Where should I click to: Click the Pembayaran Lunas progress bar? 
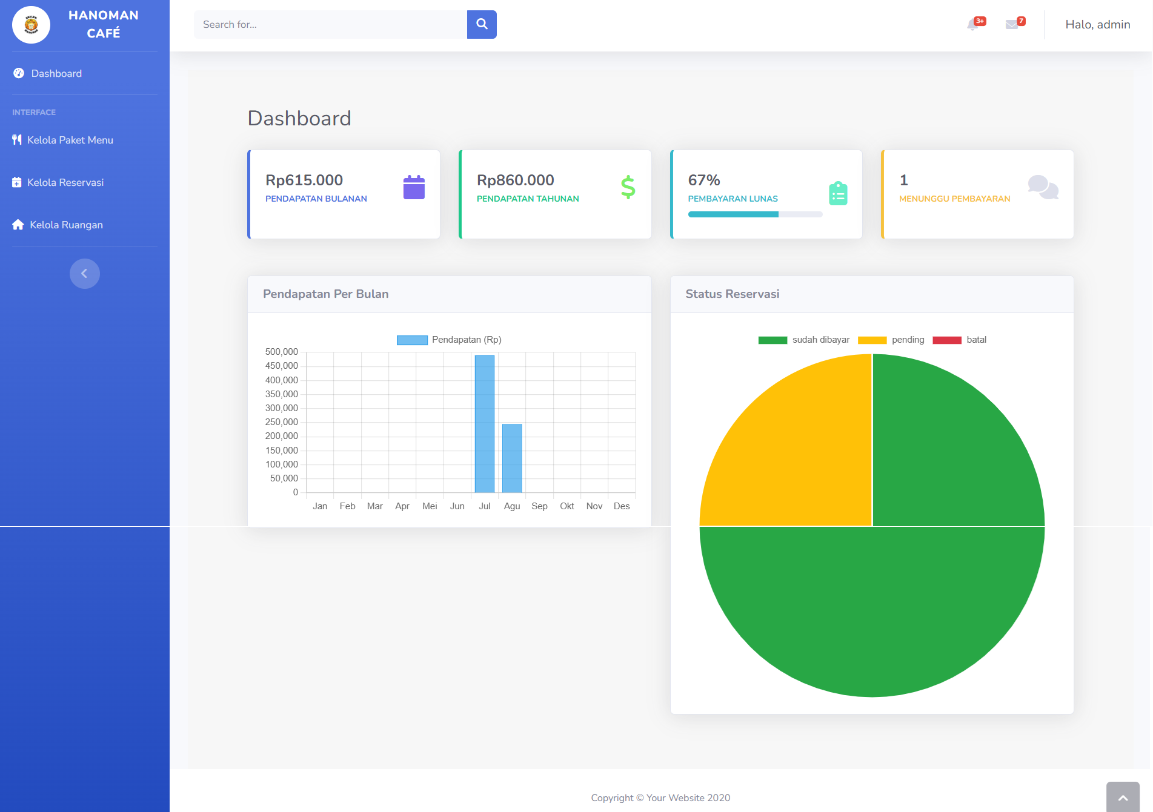(x=755, y=214)
